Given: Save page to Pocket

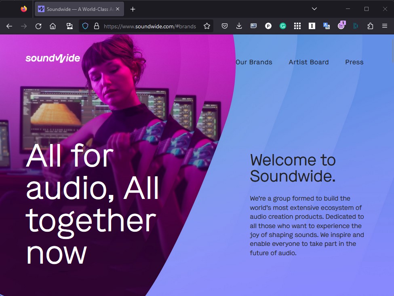Looking at the screenshot, I should (x=225, y=26).
